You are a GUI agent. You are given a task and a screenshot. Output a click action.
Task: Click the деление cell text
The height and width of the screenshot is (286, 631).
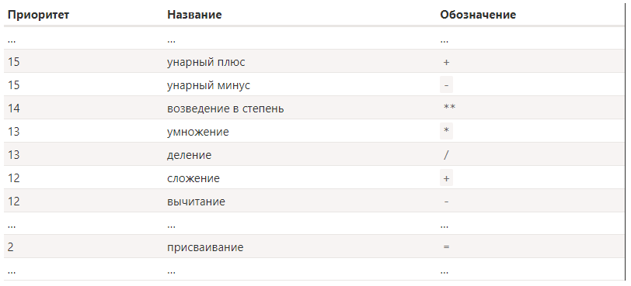189,155
